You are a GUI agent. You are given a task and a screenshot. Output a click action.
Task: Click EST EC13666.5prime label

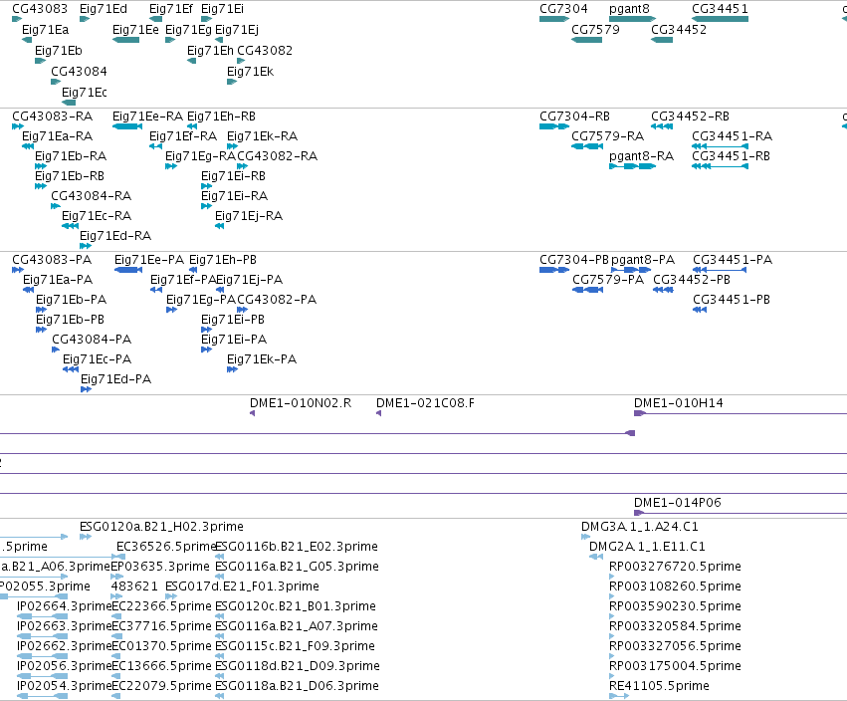[161, 666]
